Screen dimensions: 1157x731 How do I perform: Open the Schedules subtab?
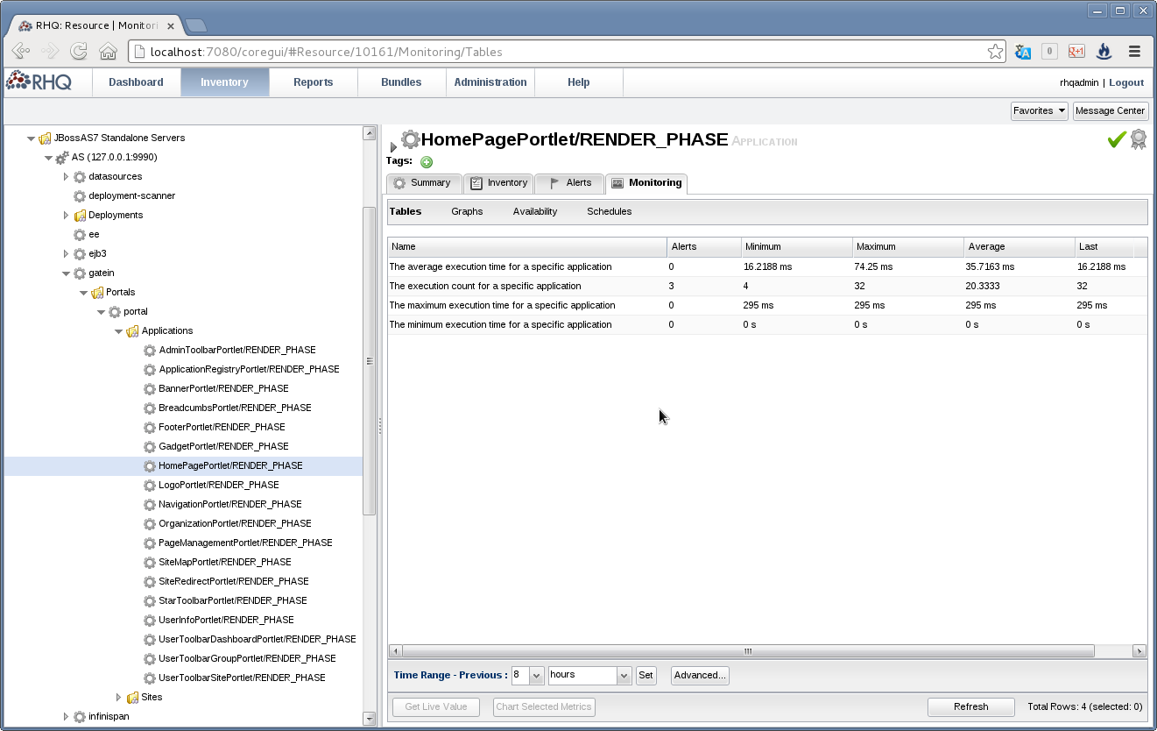point(610,211)
